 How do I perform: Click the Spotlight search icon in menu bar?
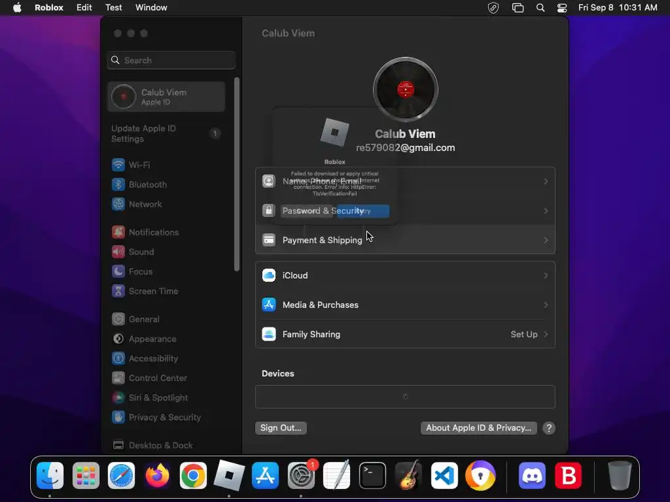540,8
